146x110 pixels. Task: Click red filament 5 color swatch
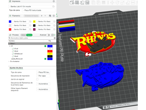pos(10,29)
